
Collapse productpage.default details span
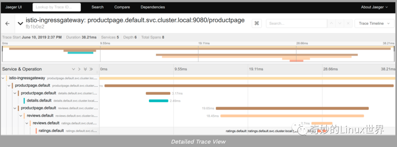[x=15, y=93]
